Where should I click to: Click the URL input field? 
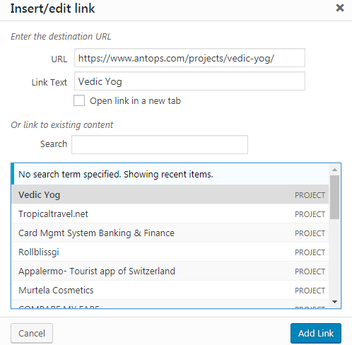(x=189, y=58)
